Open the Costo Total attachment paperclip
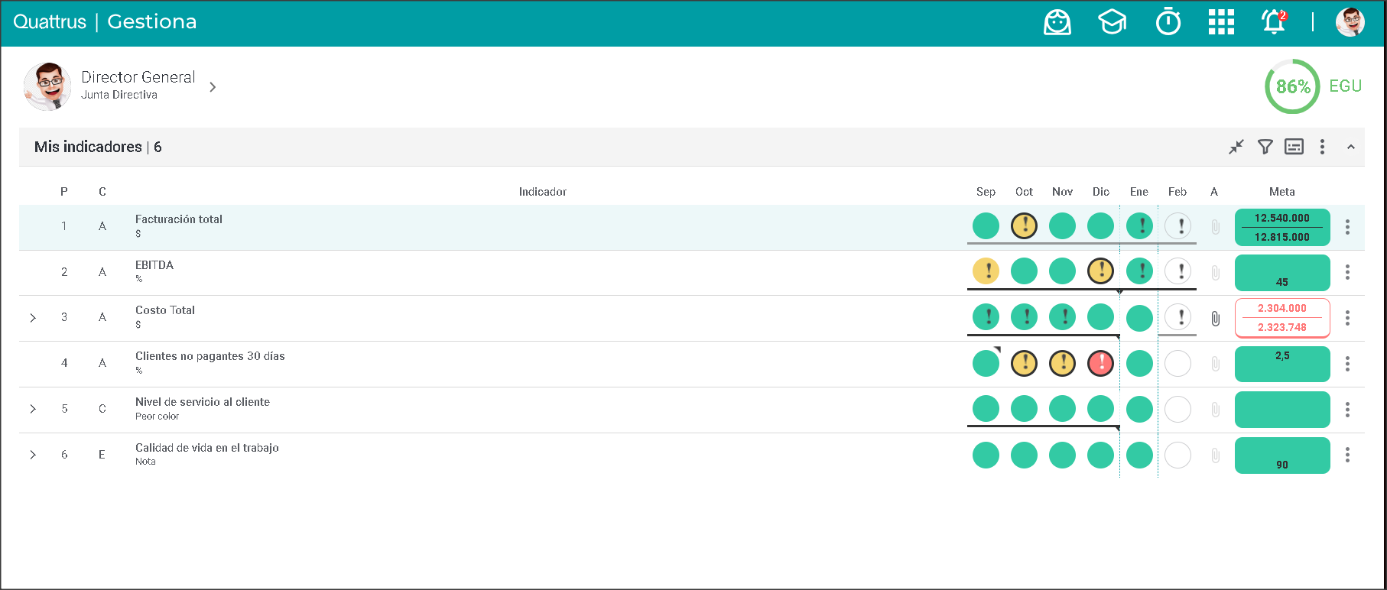 coord(1215,319)
